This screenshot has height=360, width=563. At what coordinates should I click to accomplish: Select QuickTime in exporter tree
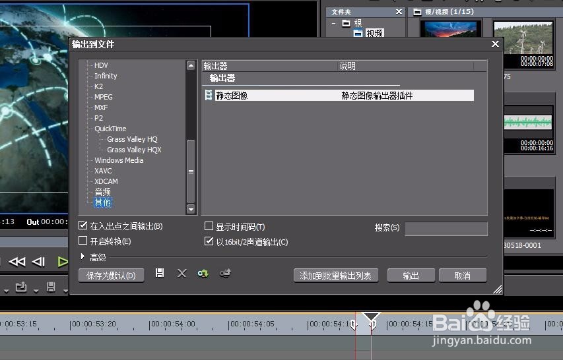[110, 129]
